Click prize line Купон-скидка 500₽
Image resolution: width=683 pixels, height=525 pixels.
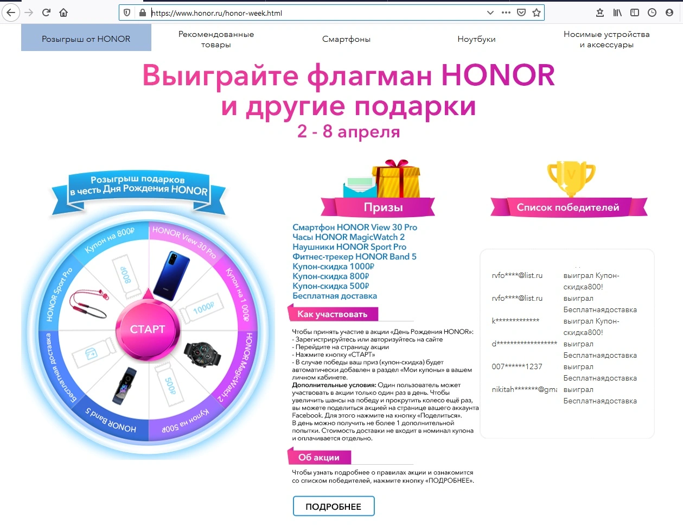[331, 286]
